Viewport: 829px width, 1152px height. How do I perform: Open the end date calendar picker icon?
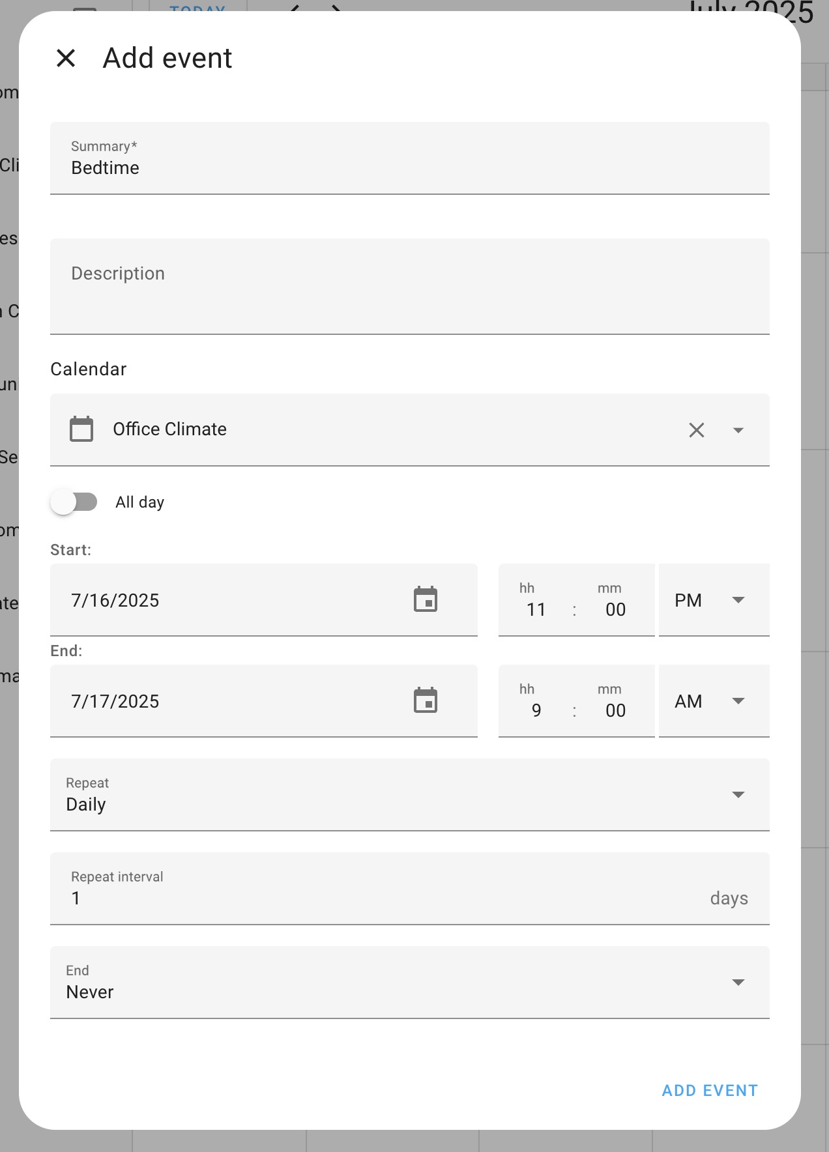pos(426,700)
